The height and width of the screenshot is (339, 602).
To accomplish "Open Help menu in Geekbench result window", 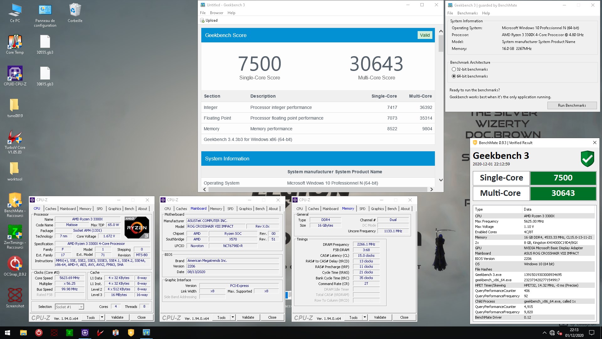I will tap(231, 13).
